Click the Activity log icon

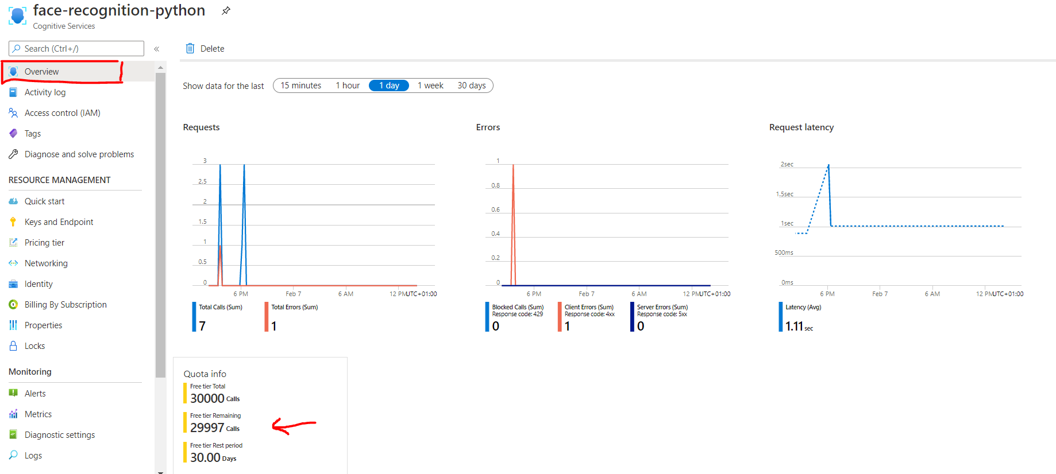13,92
